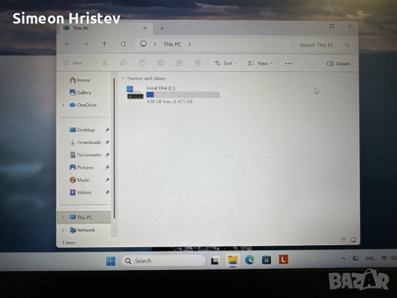Open the Sort dropdown menu
397x298 pixels.
tap(224, 63)
